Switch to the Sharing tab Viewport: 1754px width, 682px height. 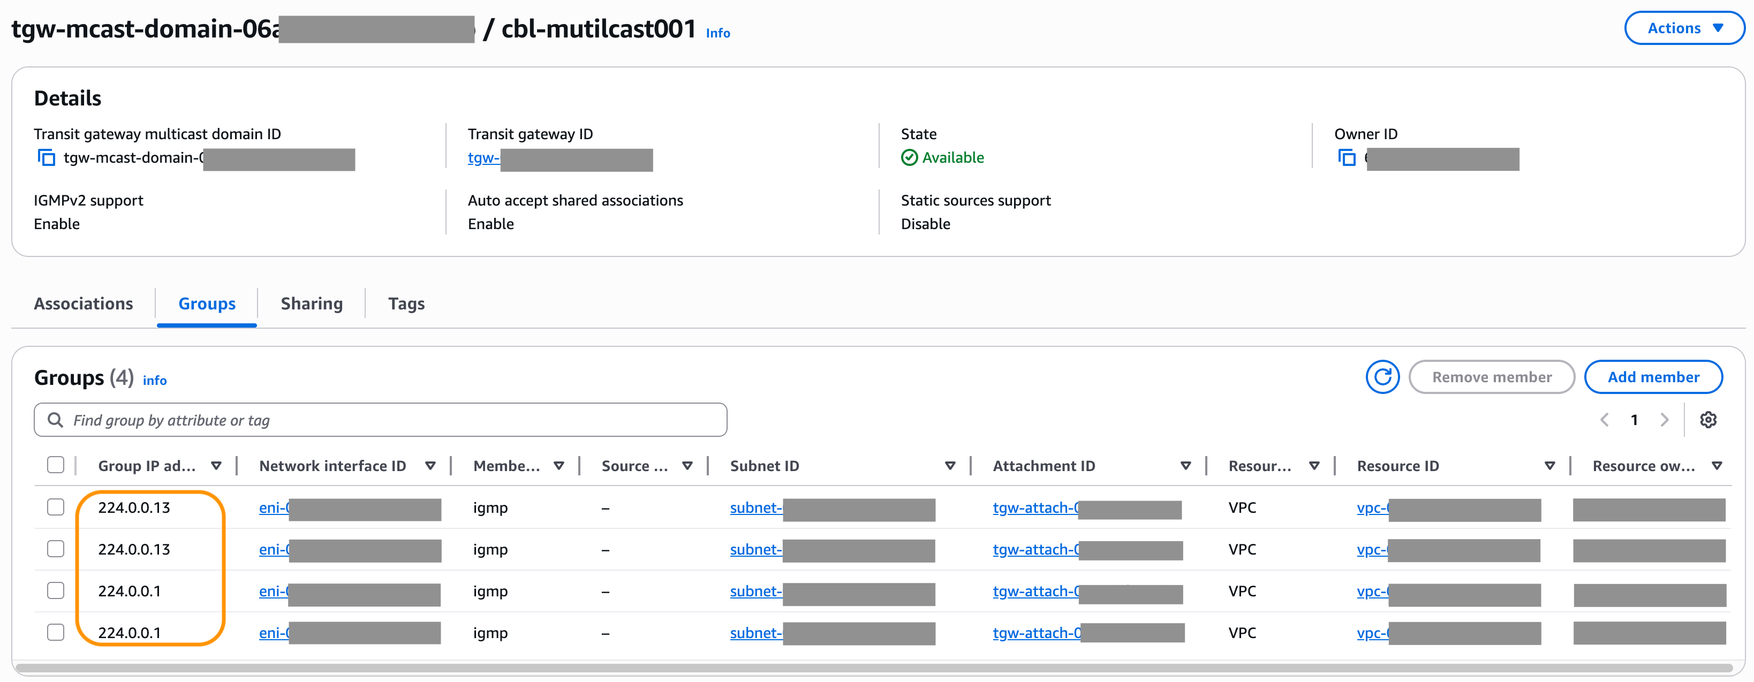[x=311, y=304]
